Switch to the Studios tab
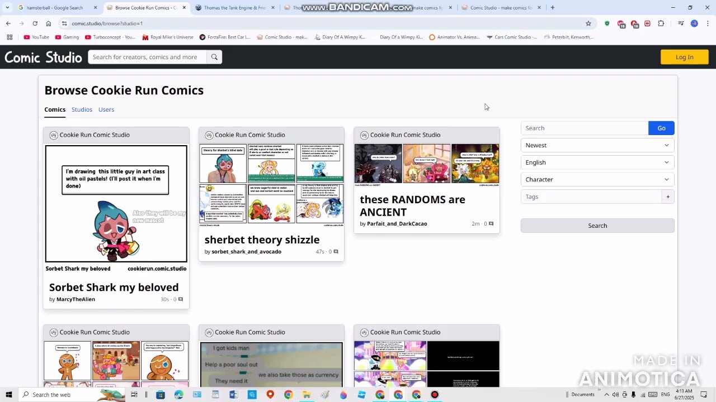The height and width of the screenshot is (402, 716). [x=82, y=109]
